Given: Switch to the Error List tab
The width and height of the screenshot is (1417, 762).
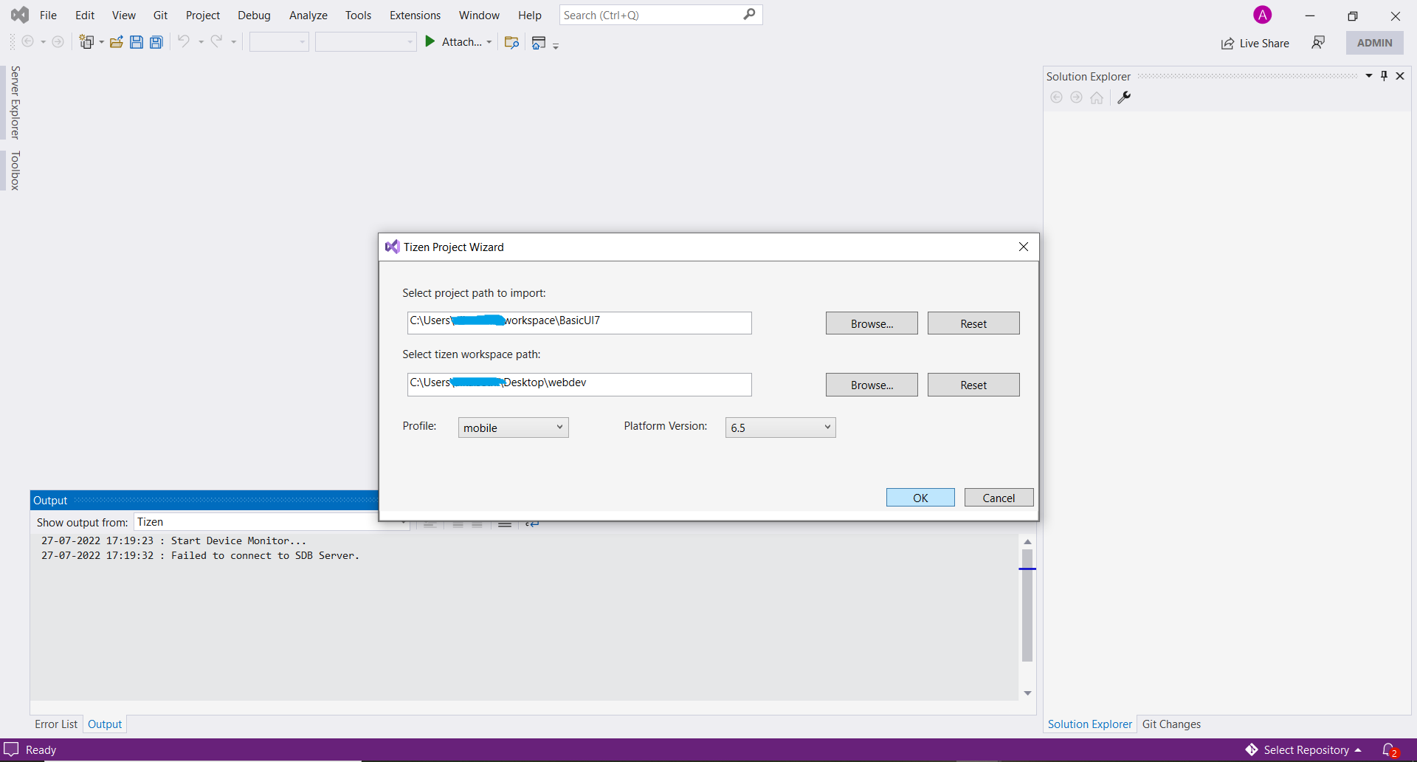Looking at the screenshot, I should (55, 724).
